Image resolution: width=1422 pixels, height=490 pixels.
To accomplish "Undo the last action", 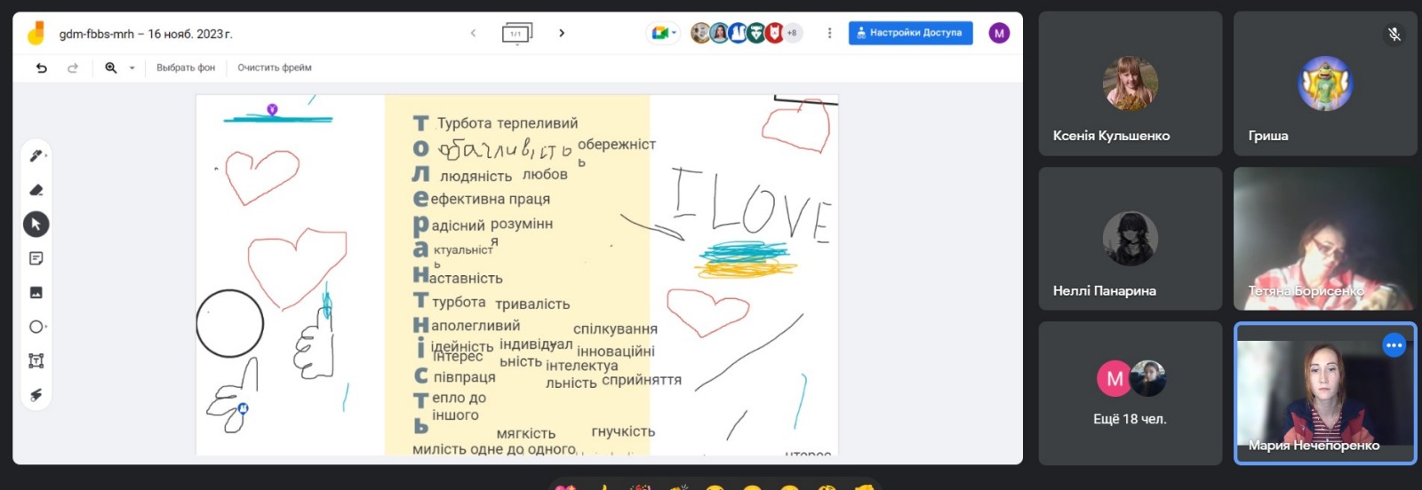I will 42,67.
